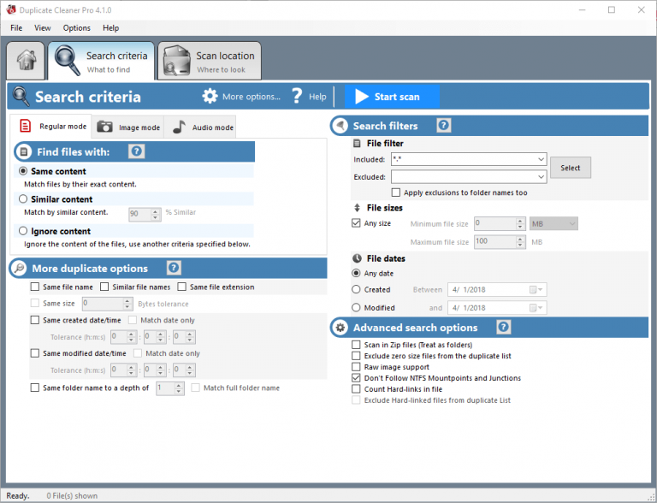The image size is (657, 503).
Task: Open the File menu
Action: pyautogui.click(x=16, y=27)
